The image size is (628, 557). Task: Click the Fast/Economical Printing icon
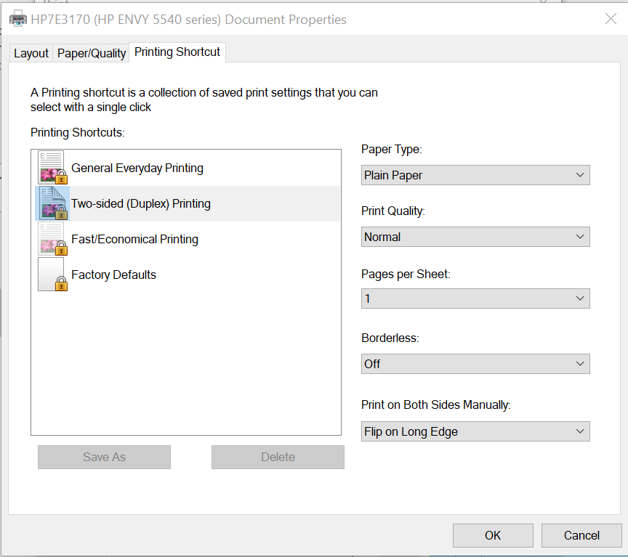pyautogui.click(x=51, y=239)
